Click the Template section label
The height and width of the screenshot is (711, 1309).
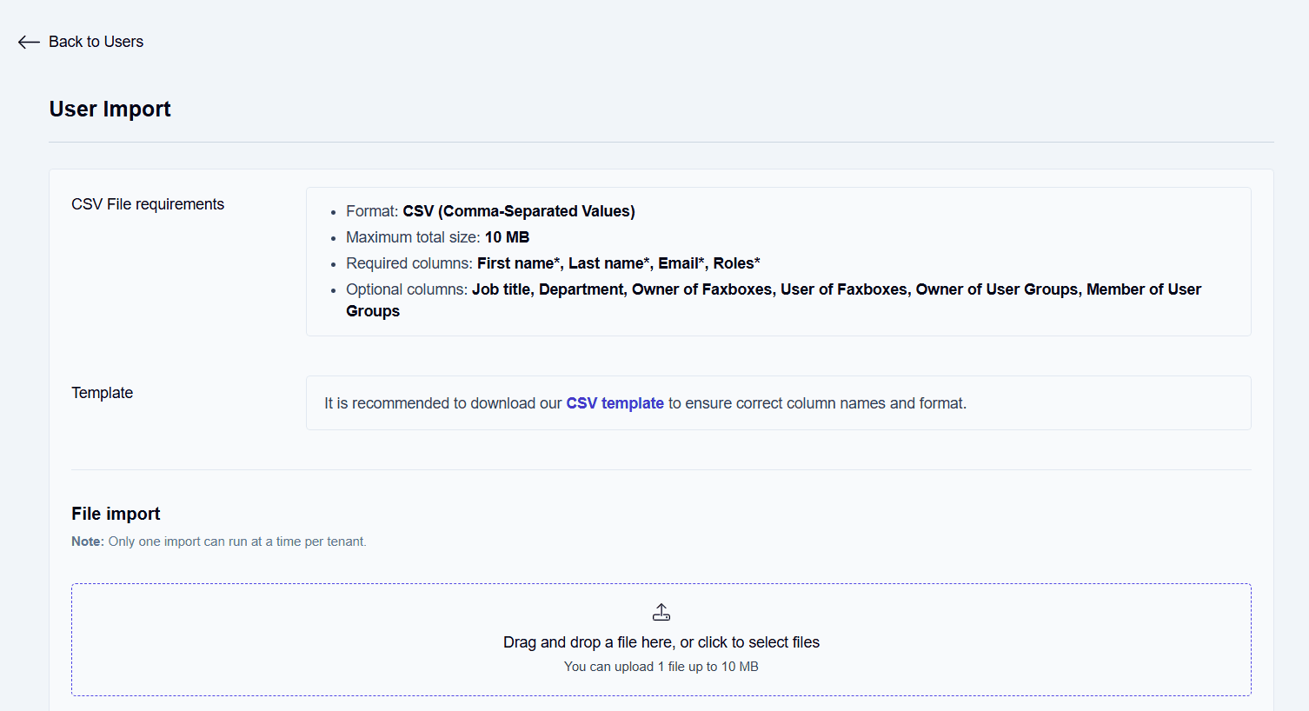coord(103,393)
